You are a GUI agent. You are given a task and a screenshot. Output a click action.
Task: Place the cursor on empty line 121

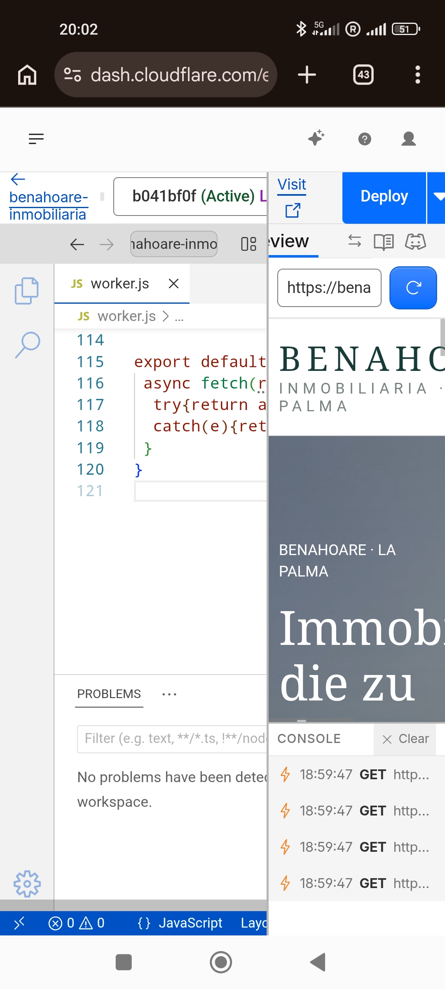(201, 491)
